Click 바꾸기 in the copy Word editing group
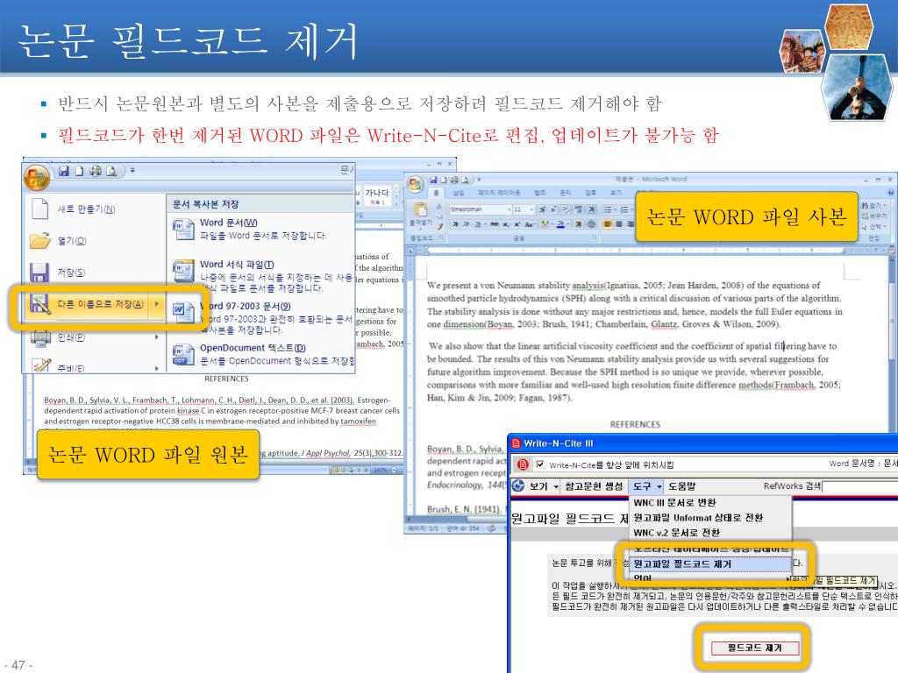The width and height of the screenshot is (898, 673). (x=874, y=216)
